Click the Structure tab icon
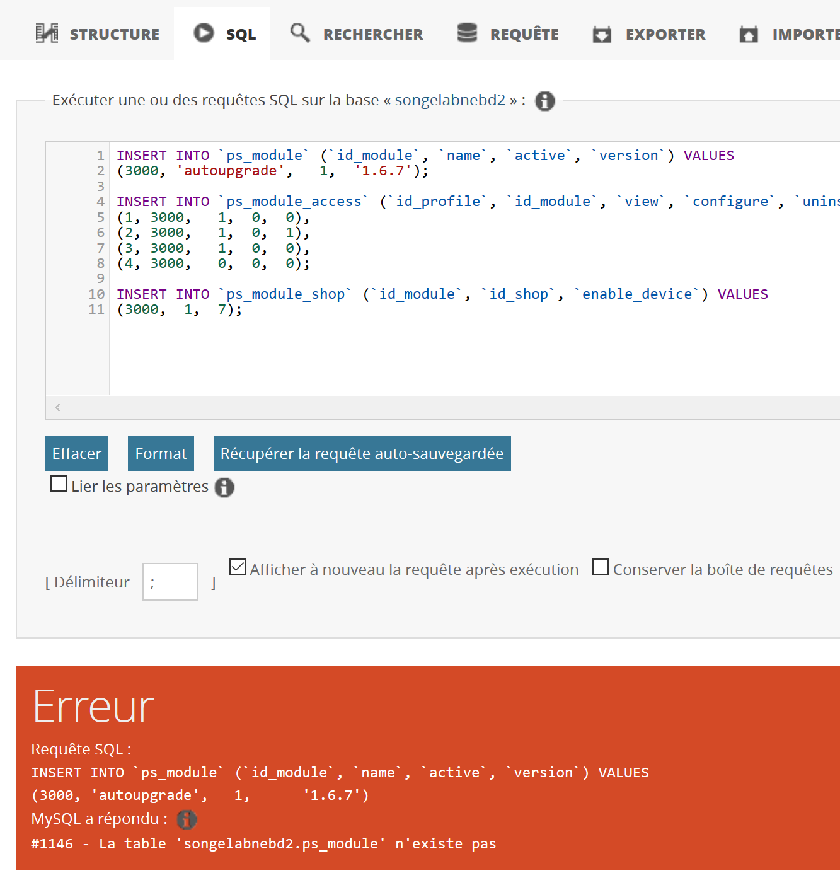The width and height of the screenshot is (840, 873). [47, 33]
